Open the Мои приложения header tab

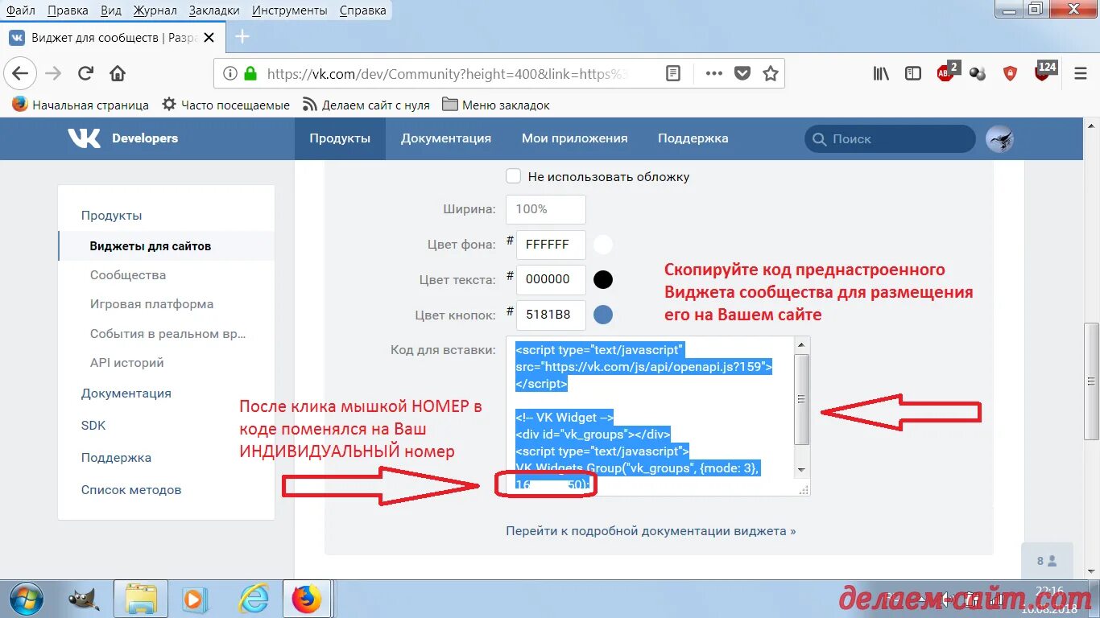coord(574,138)
